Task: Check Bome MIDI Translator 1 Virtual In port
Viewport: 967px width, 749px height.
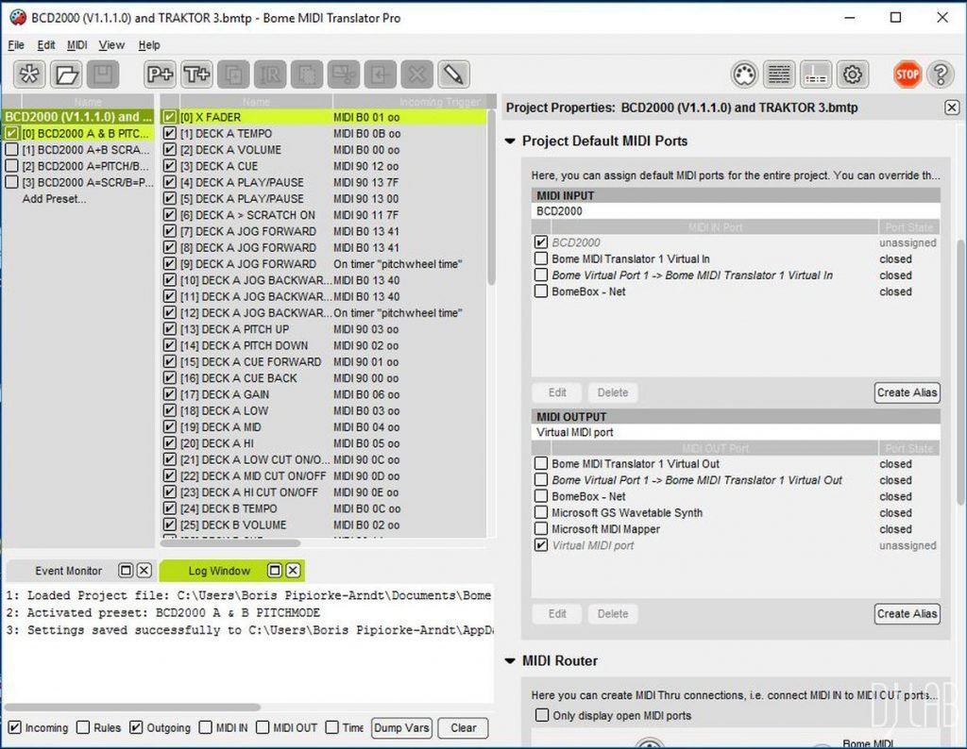Action: [541, 259]
